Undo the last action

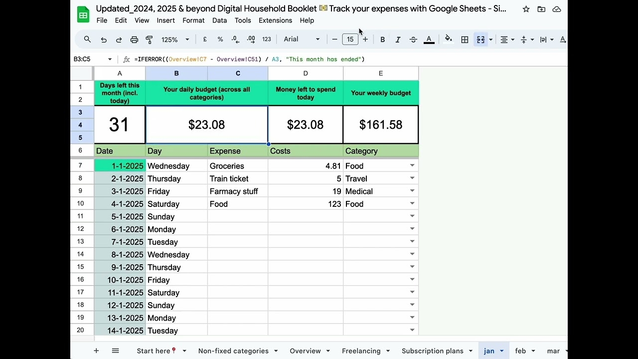104,39
